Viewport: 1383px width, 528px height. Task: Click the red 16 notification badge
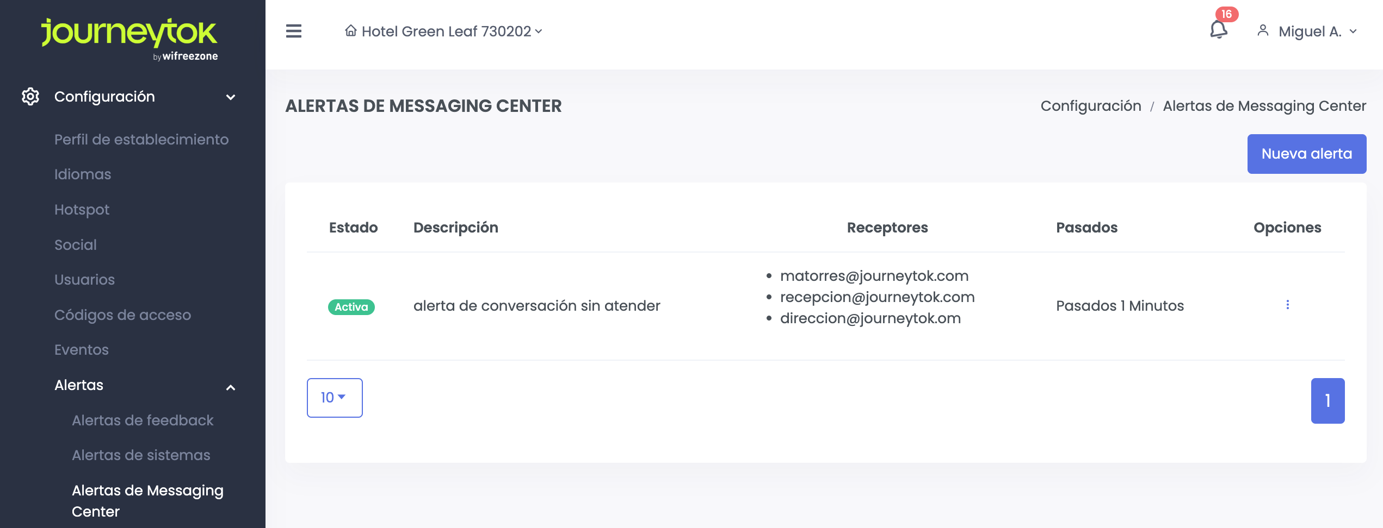pos(1226,14)
